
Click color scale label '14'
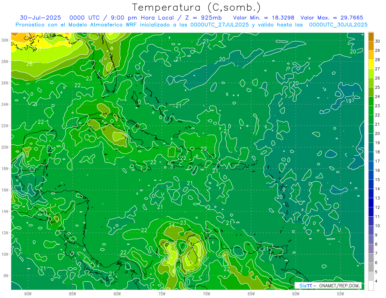click(378, 189)
